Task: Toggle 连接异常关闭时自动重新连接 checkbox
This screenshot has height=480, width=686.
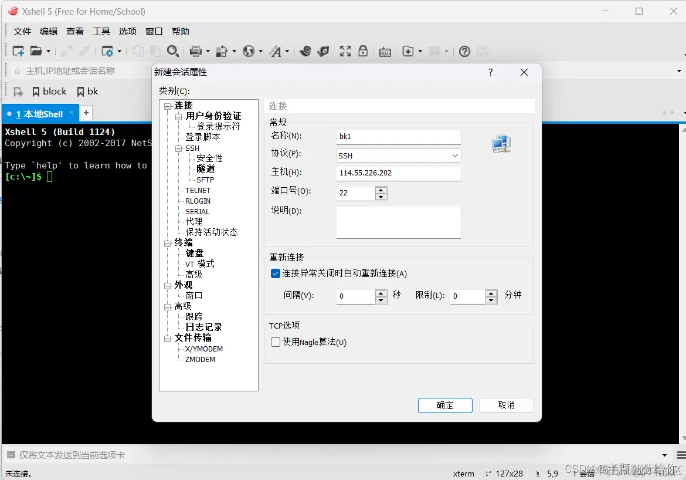Action: tap(275, 273)
